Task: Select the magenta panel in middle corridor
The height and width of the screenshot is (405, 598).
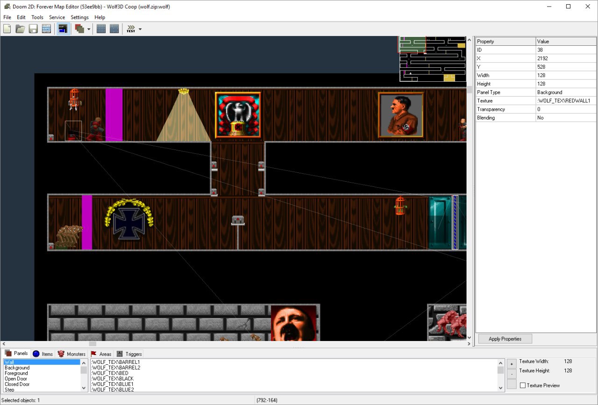Action: point(87,222)
